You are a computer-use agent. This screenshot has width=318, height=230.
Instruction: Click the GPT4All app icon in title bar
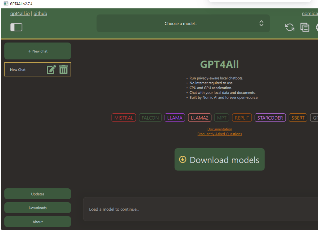(6, 4)
